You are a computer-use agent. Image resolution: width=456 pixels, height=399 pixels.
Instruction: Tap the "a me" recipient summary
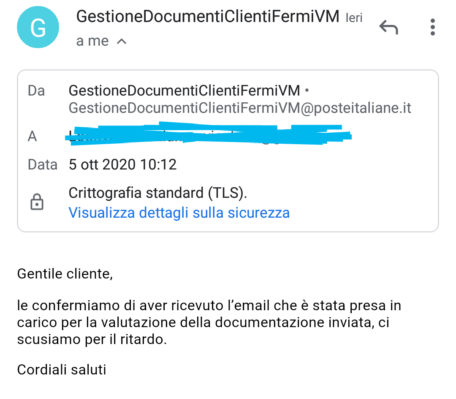tap(92, 41)
